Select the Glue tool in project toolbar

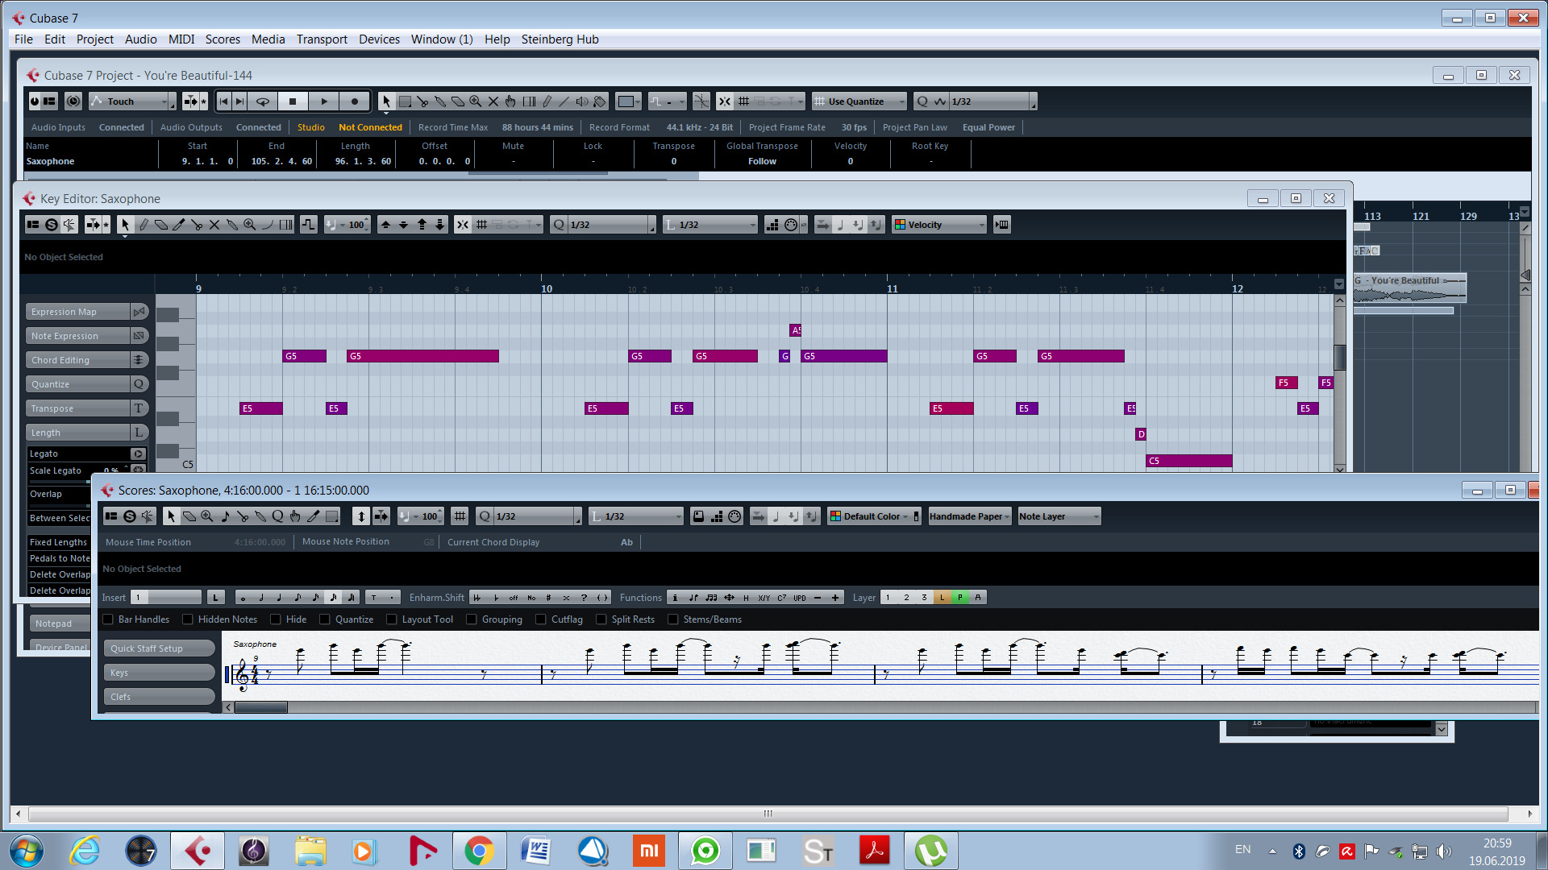(440, 101)
